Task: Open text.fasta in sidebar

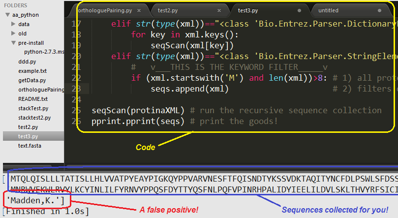Action: (30, 146)
